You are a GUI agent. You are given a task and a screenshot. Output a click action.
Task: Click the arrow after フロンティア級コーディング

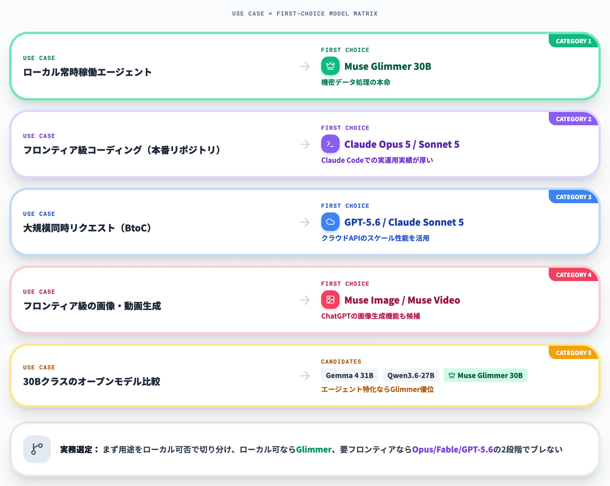[x=305, y=144]
